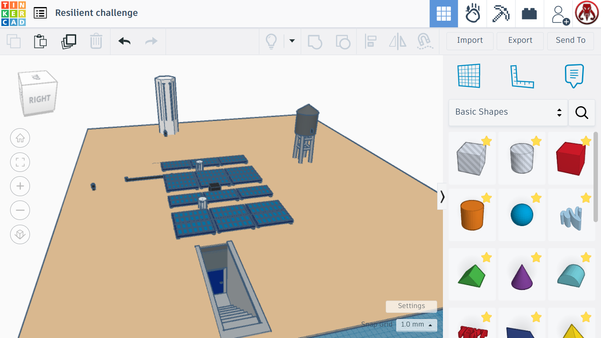
Task: Toggle favorite star on blue Sphere
Action: pos(536,198)
